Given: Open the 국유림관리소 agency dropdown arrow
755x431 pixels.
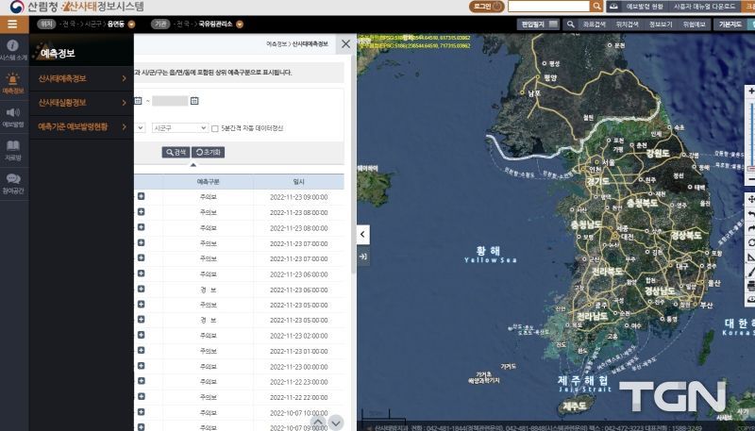Looking at the screenshot, I should 240,25.
